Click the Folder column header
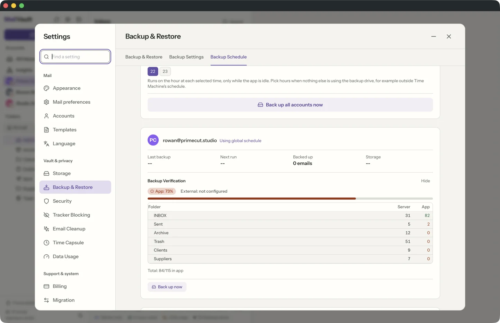The width and height of the screenshot is (500, 323). [155, 207]
